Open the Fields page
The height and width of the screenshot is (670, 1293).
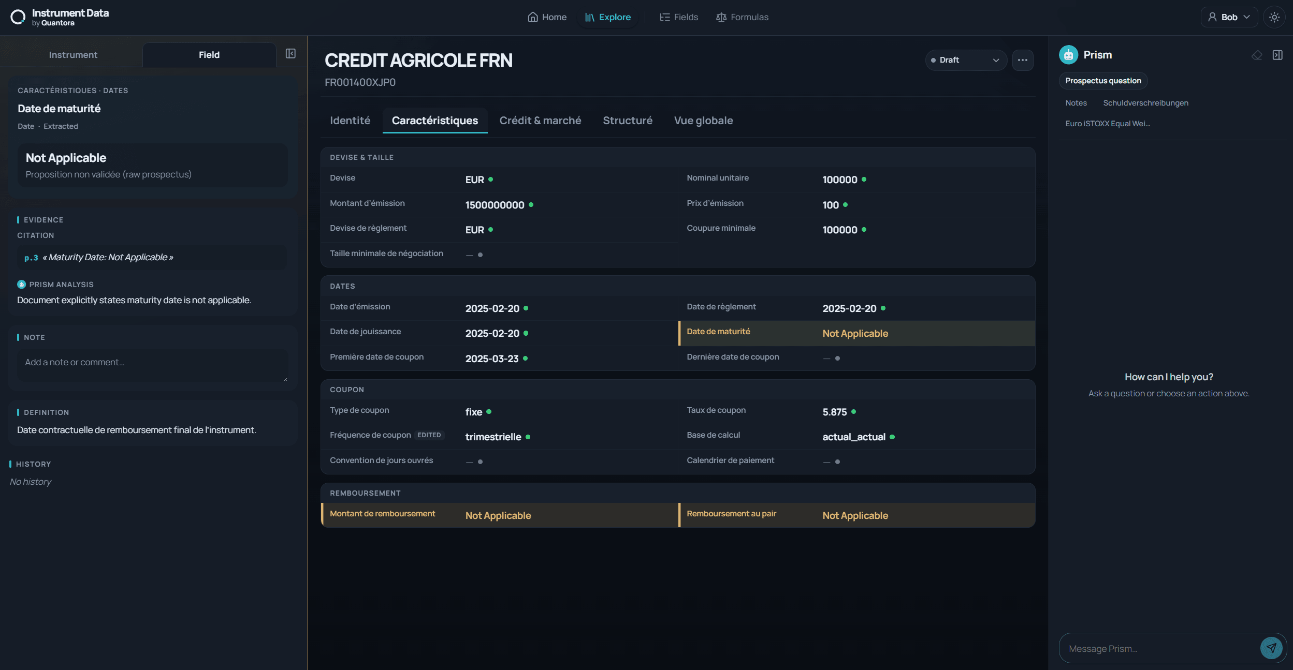pos(679,17)
